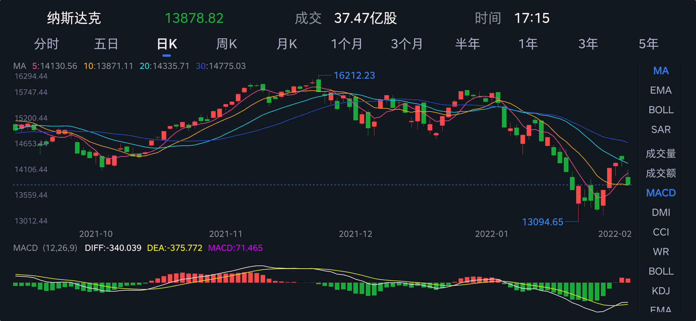Click the 17:15 time value

(x=532, y=18)
